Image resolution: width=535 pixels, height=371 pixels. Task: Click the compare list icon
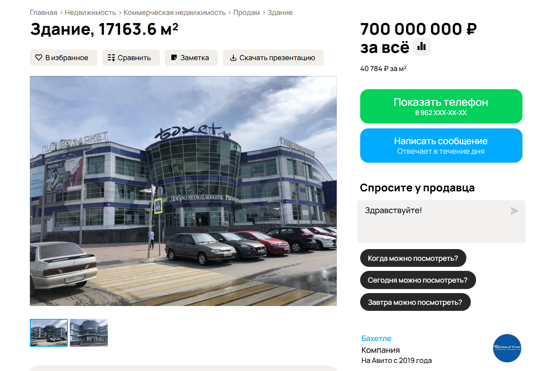pyautogui.click(x=111, y=58)
